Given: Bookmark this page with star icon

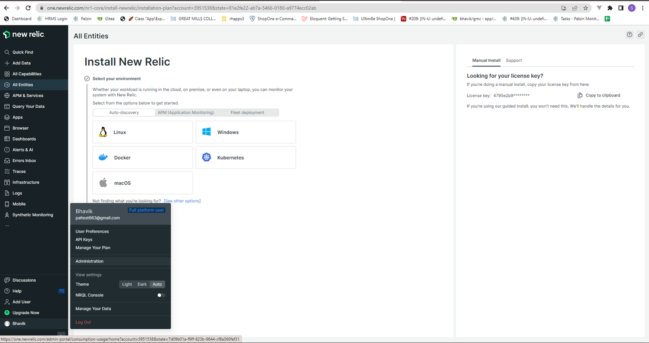Looking at the screenshot, I should (x=586, y=8).
